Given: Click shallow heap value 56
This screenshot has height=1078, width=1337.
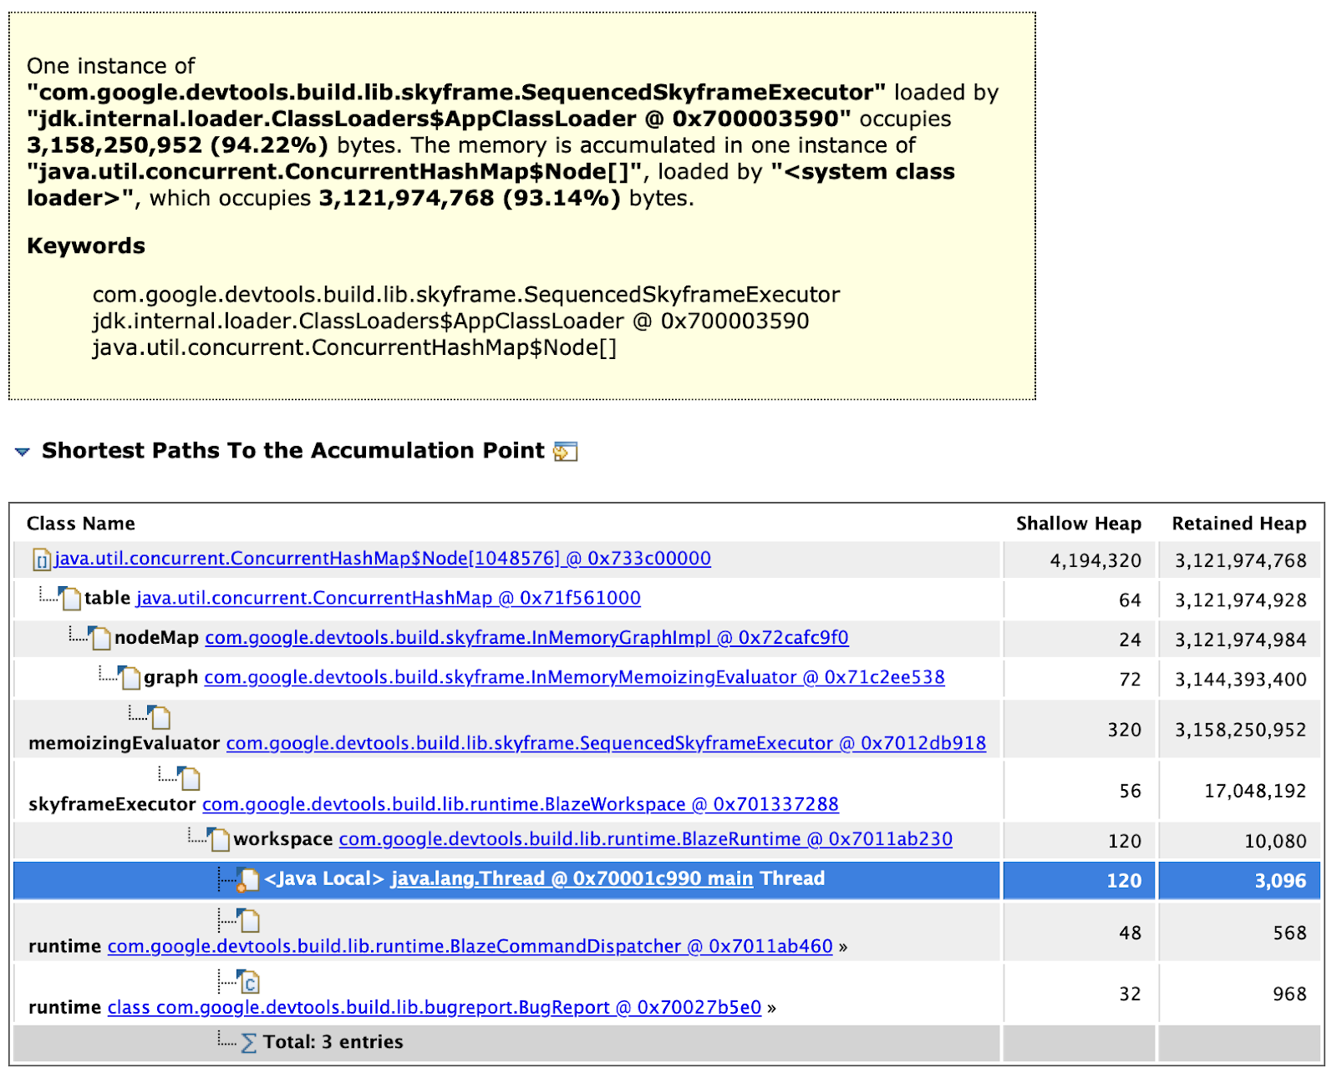Looking at the screenshot, I should pyautogui.click(x=1131, y=791).
